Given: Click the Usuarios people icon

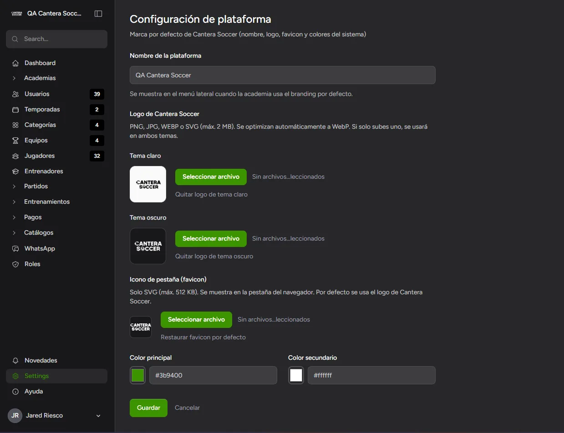Looking at the screenshot, I should click(15, 94).
